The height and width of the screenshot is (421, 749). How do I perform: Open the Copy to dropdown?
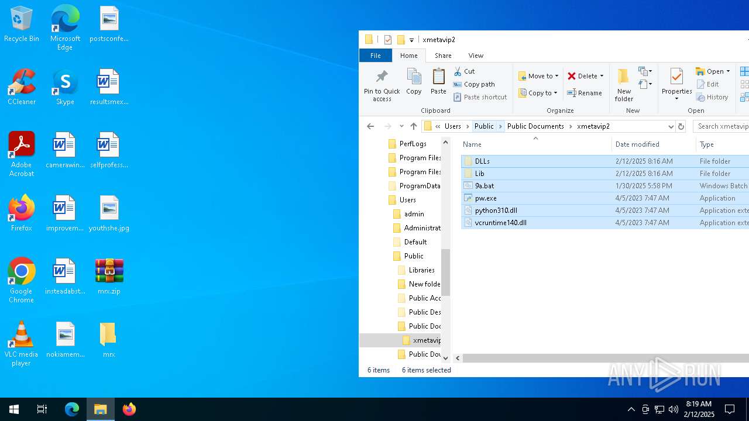[x=538, y=93]
